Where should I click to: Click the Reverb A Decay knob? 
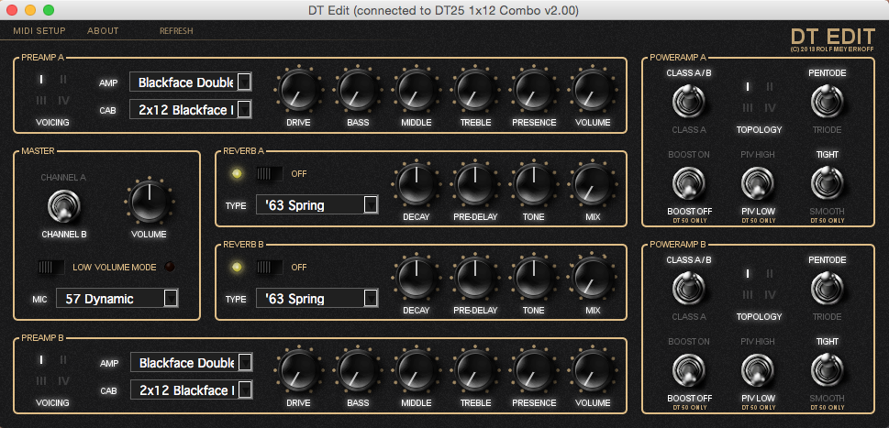tap(416, 183)
